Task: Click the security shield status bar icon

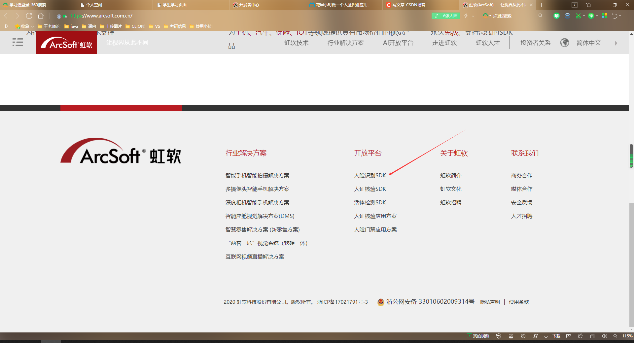Action: (499, 336)
